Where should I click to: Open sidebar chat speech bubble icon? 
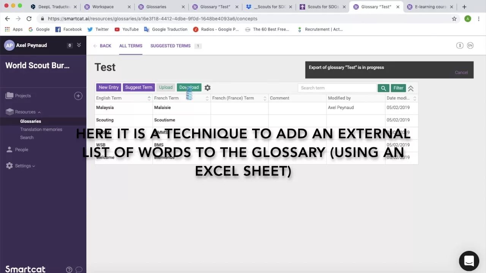tap(79, 270)
